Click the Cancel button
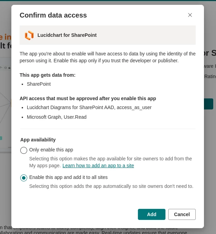The height and width of the screenshot is (234, 216). (182, 214)
